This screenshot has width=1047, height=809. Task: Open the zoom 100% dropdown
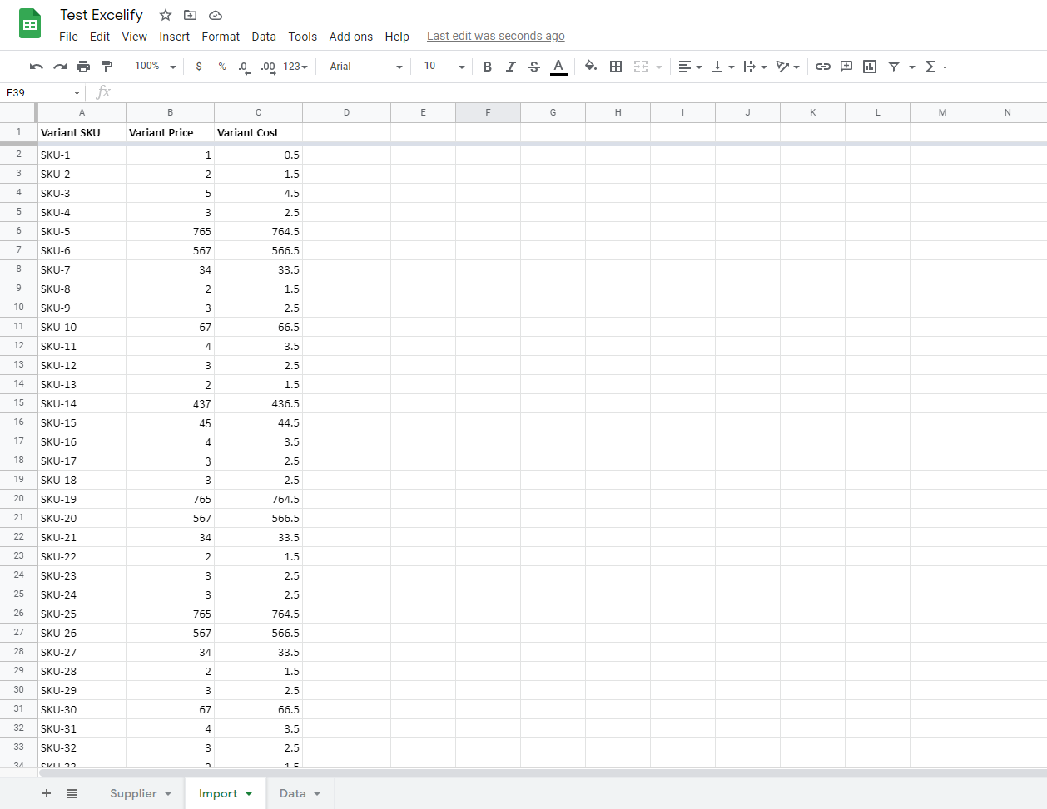pyautogui.click(x=156, y=67)
